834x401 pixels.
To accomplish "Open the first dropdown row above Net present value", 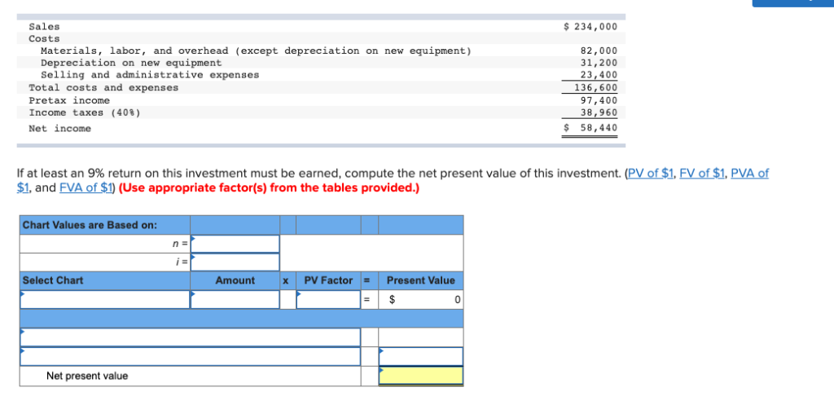I will [x=190, y=337].
